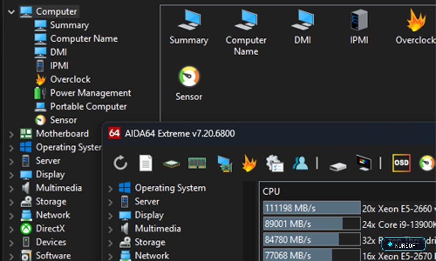Image resolution: width=436 pixels, height=261 pixels.
Task: Expand Storage in front window
Action: pos(110,243)
